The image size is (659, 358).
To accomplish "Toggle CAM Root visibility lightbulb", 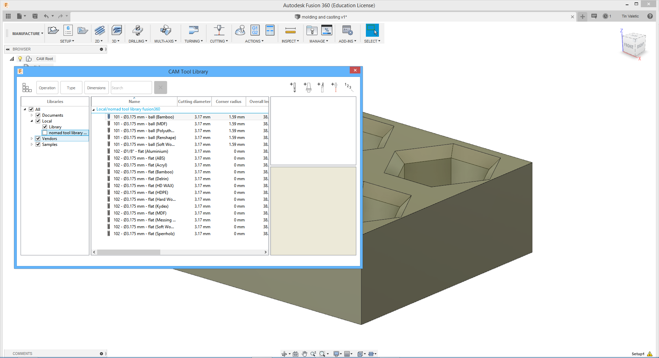I will tap(20, 59).
